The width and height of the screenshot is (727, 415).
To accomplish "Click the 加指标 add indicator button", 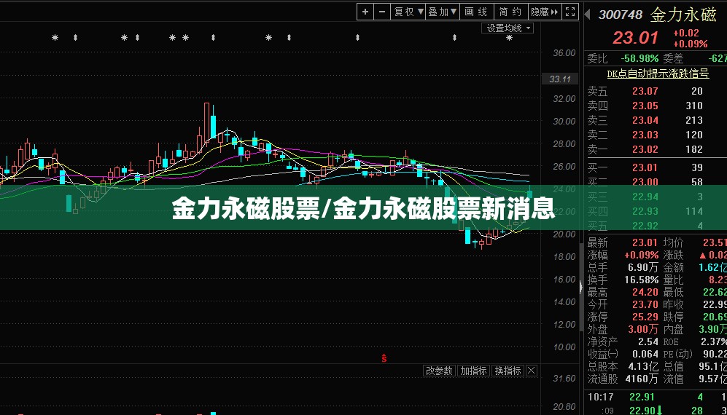I will tap(473, 371).
